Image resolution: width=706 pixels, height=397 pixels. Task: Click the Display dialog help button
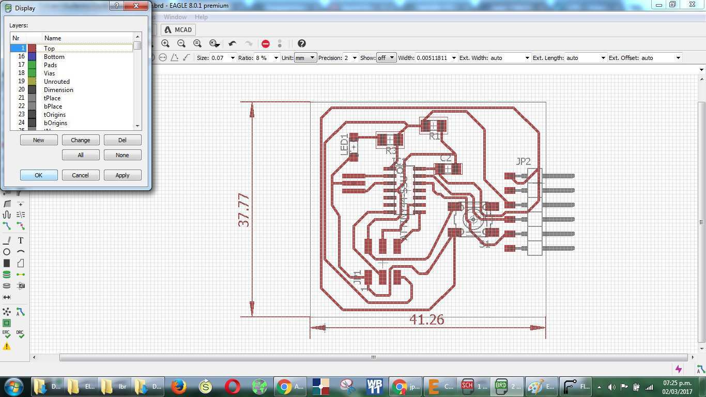coord(116,6)
